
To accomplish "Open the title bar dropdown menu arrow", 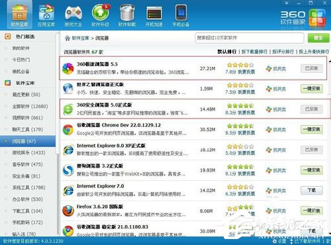I will [287, 3].
